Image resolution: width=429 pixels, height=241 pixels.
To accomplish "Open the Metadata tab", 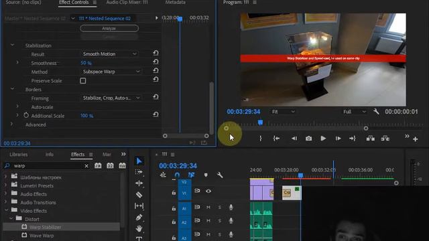I will tap(176, 3).
